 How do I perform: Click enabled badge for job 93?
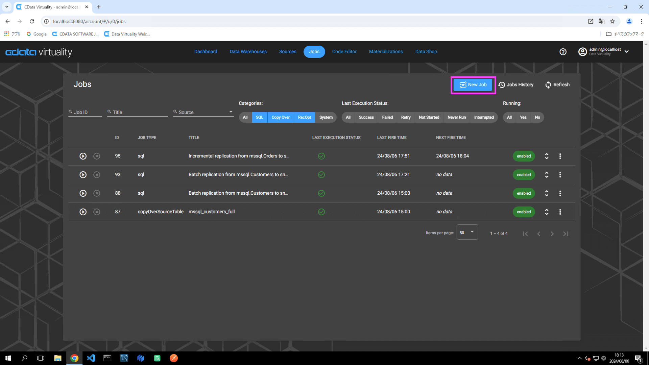pos(524,175)
